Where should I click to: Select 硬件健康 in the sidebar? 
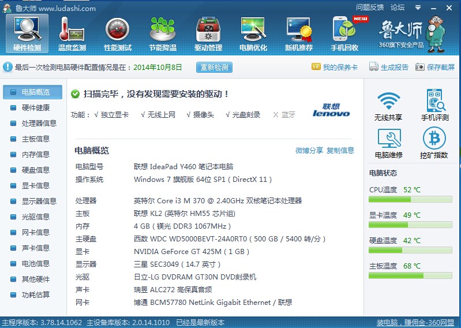33,107
